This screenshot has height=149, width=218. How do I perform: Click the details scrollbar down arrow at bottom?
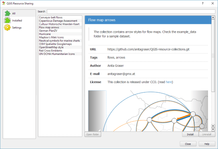coord(213,129)
